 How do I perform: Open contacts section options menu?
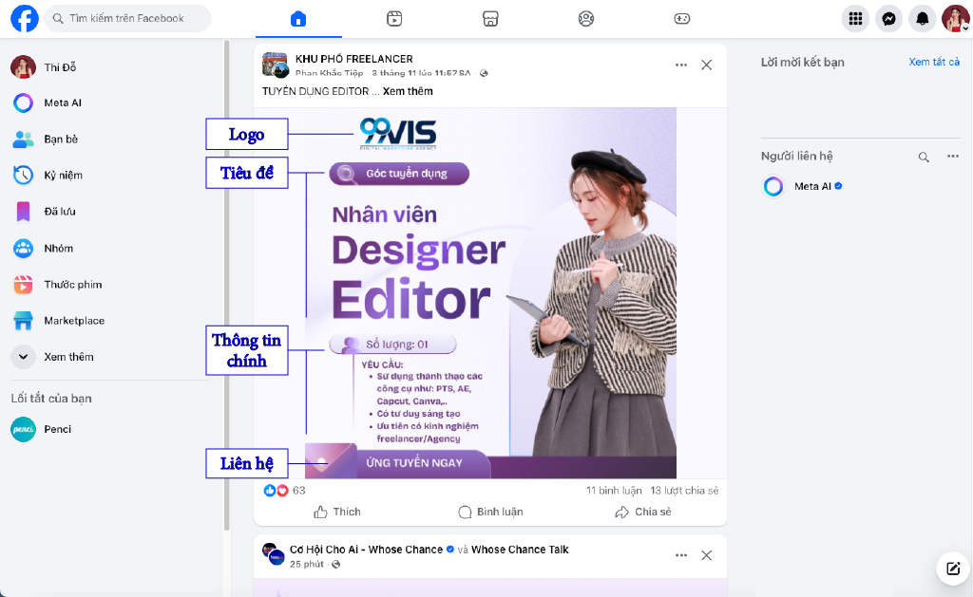click(952, 157)
